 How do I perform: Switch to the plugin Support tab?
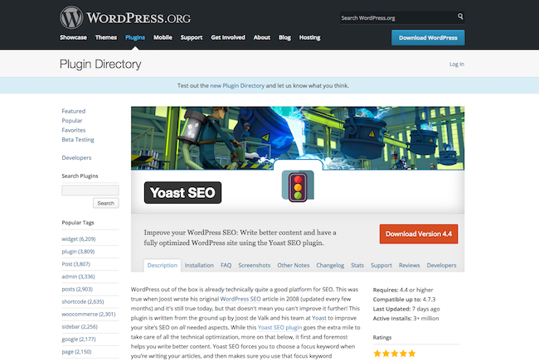(x=381, y=265)
